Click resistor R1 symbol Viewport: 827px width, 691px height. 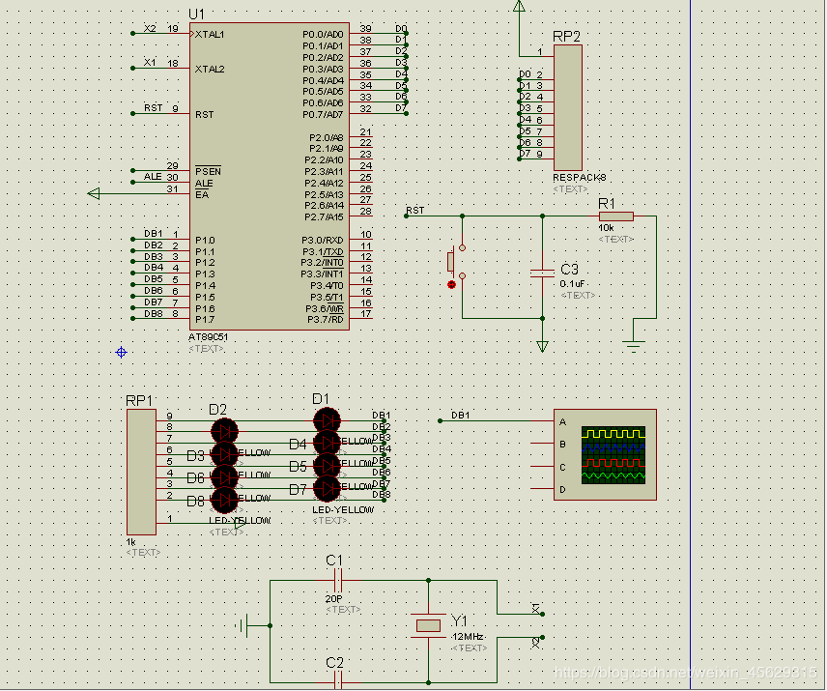[616, 216]
